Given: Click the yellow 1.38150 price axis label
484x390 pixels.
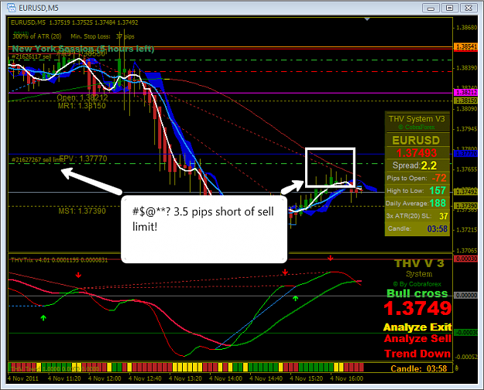Looking at the screenshot, I should click(x=465, y=101).
